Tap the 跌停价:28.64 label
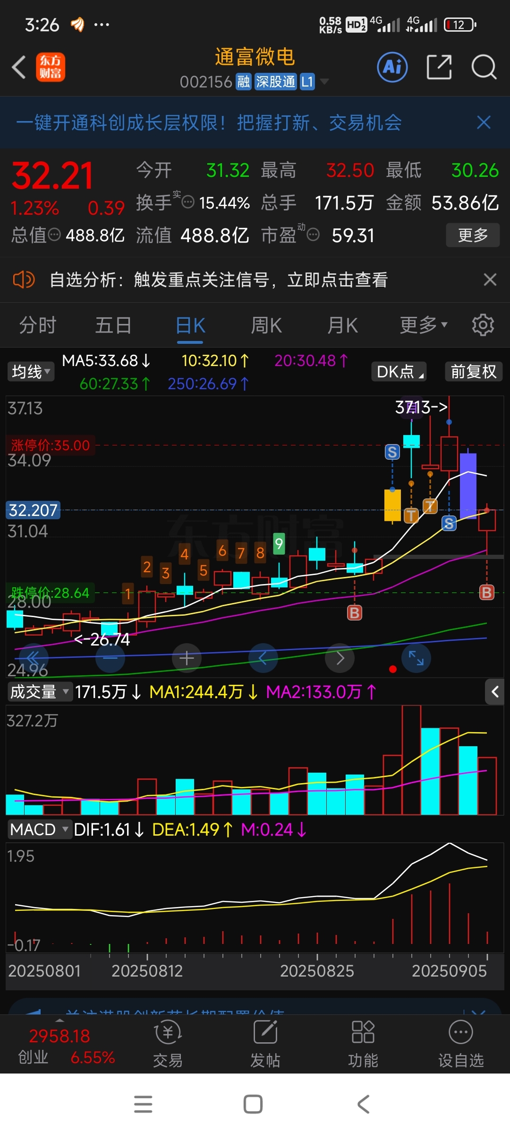The image size is (510, 1135). [x=51, y=593]
